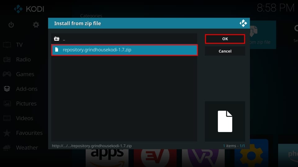The height and width of the screenshot is (167, 298).
Task: Click the zip file document icon
Action: coord(56,49)
